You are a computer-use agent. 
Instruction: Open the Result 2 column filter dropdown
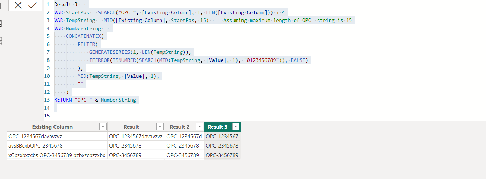click(x=200, y=127)
